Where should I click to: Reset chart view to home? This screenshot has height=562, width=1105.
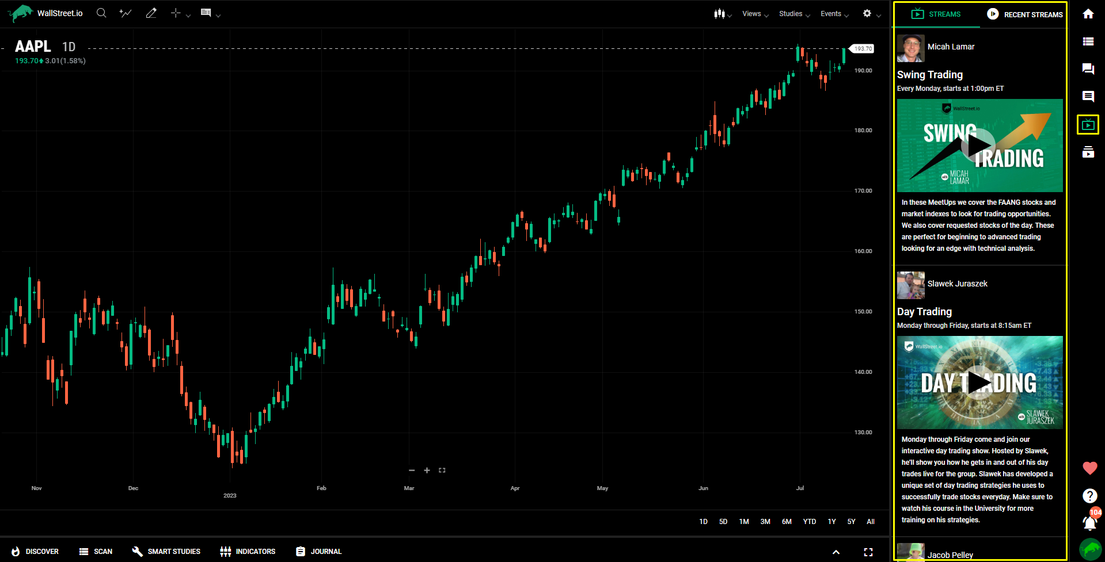[442, 471]
